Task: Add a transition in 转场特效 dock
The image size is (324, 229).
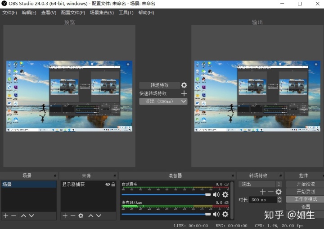Action: 263,192
